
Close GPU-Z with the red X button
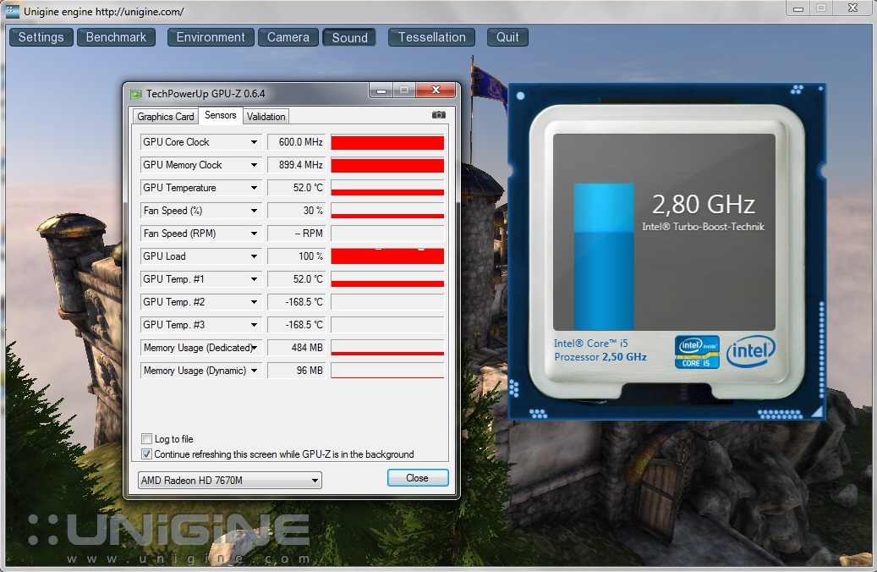point(436,90)
